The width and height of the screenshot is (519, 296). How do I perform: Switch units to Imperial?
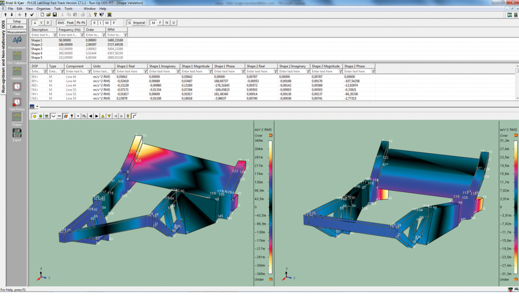click(139, 23)
